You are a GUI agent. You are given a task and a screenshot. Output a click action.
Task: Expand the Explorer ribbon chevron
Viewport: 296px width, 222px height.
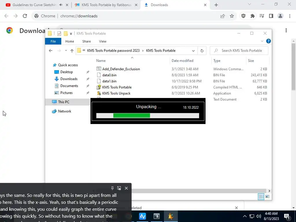262,41
